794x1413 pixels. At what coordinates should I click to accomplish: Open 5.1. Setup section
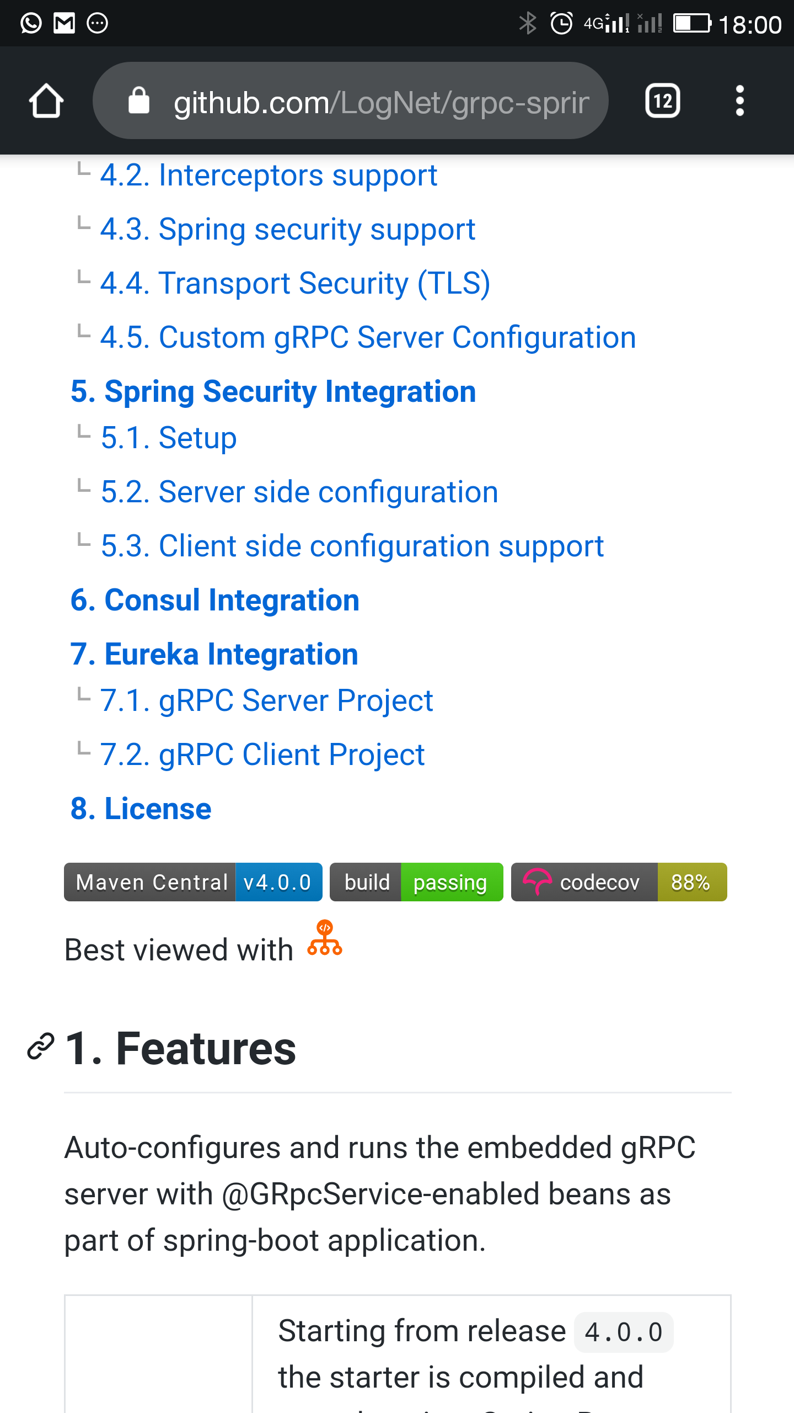(169, 438)
